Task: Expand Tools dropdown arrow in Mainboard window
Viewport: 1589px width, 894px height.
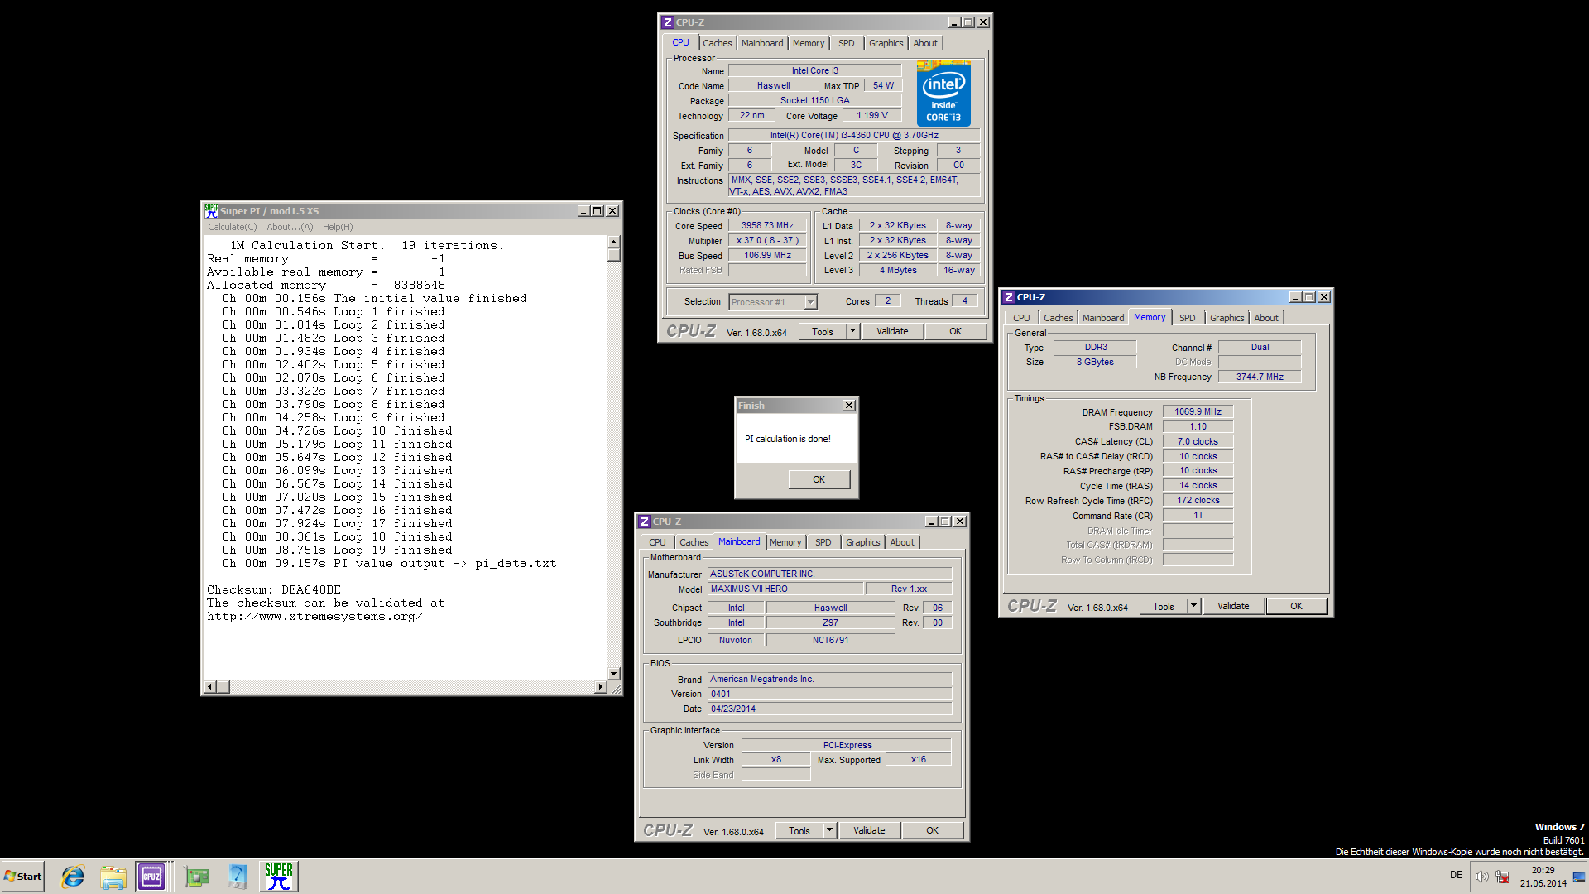Action: [x=829, y=830]
